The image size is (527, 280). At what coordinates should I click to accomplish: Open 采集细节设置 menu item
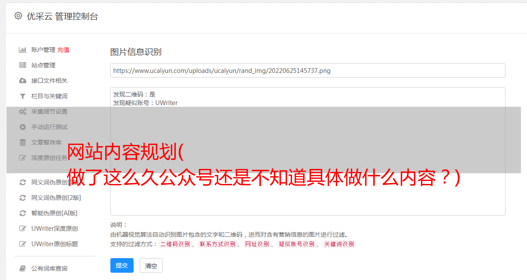(x=49, y=111)
